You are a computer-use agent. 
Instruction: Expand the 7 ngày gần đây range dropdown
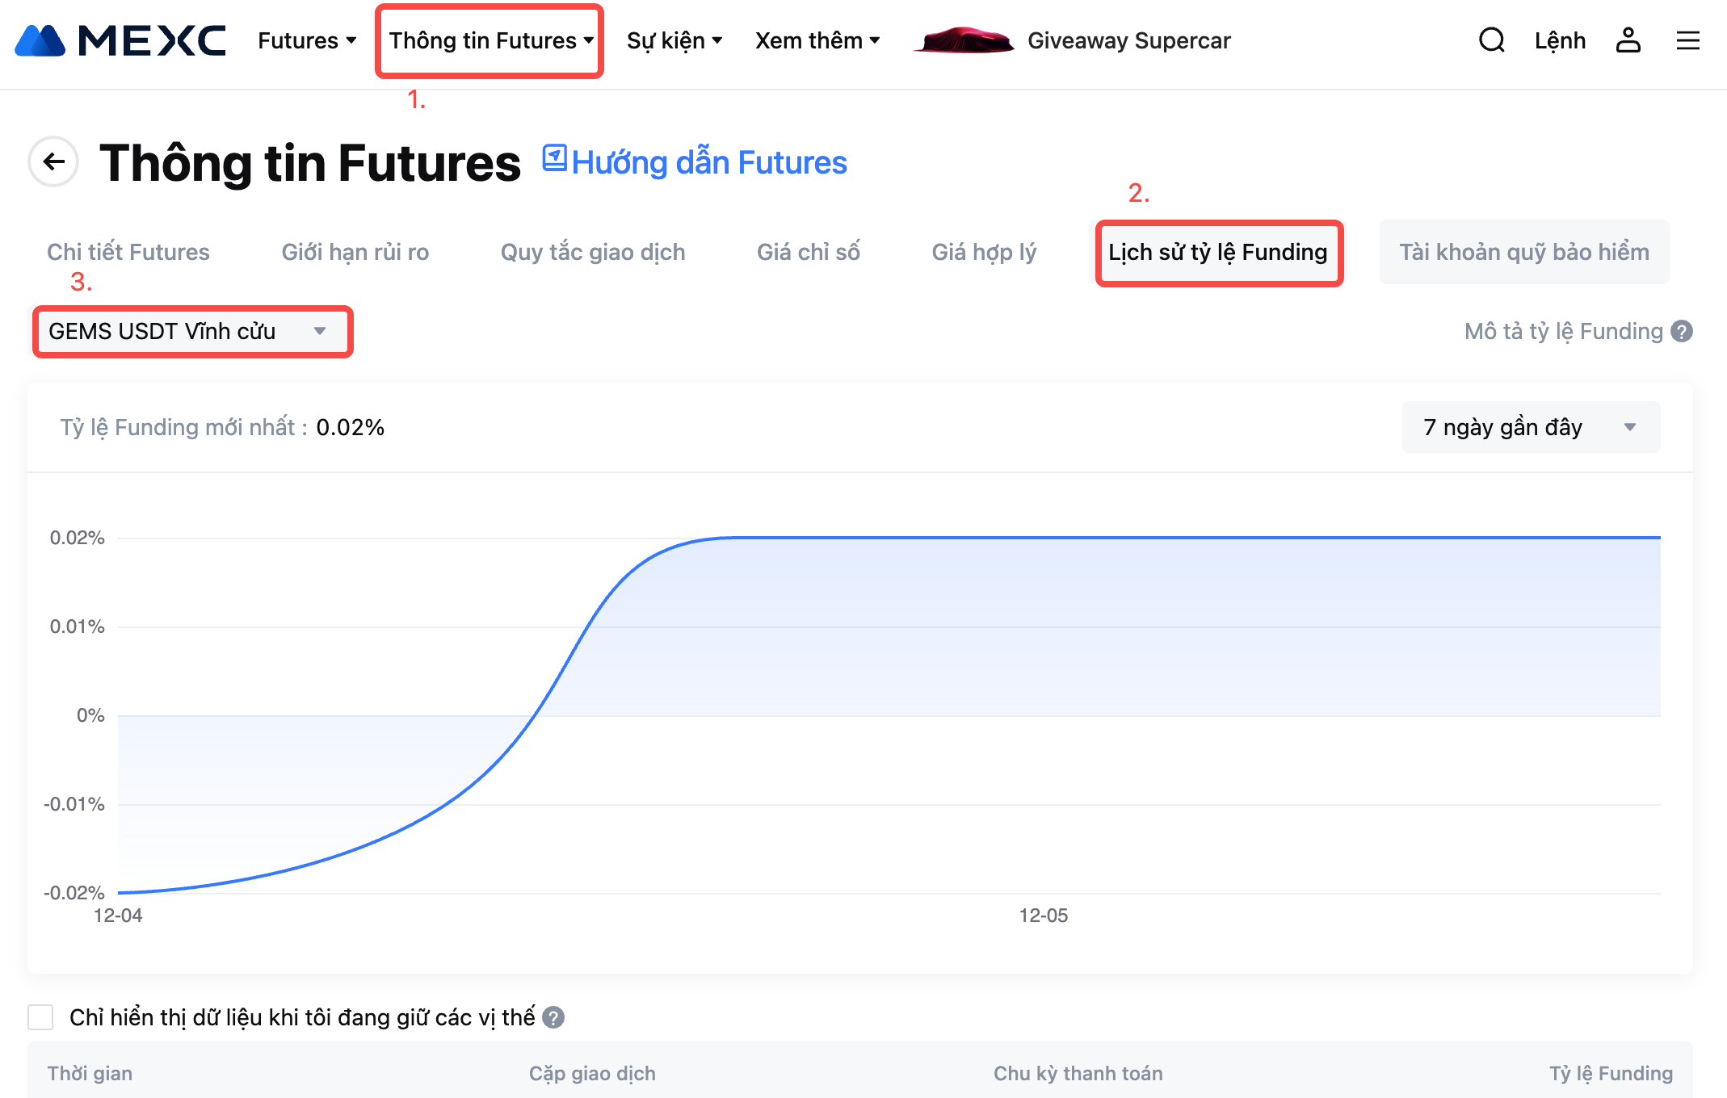(x=1530, y=427)
